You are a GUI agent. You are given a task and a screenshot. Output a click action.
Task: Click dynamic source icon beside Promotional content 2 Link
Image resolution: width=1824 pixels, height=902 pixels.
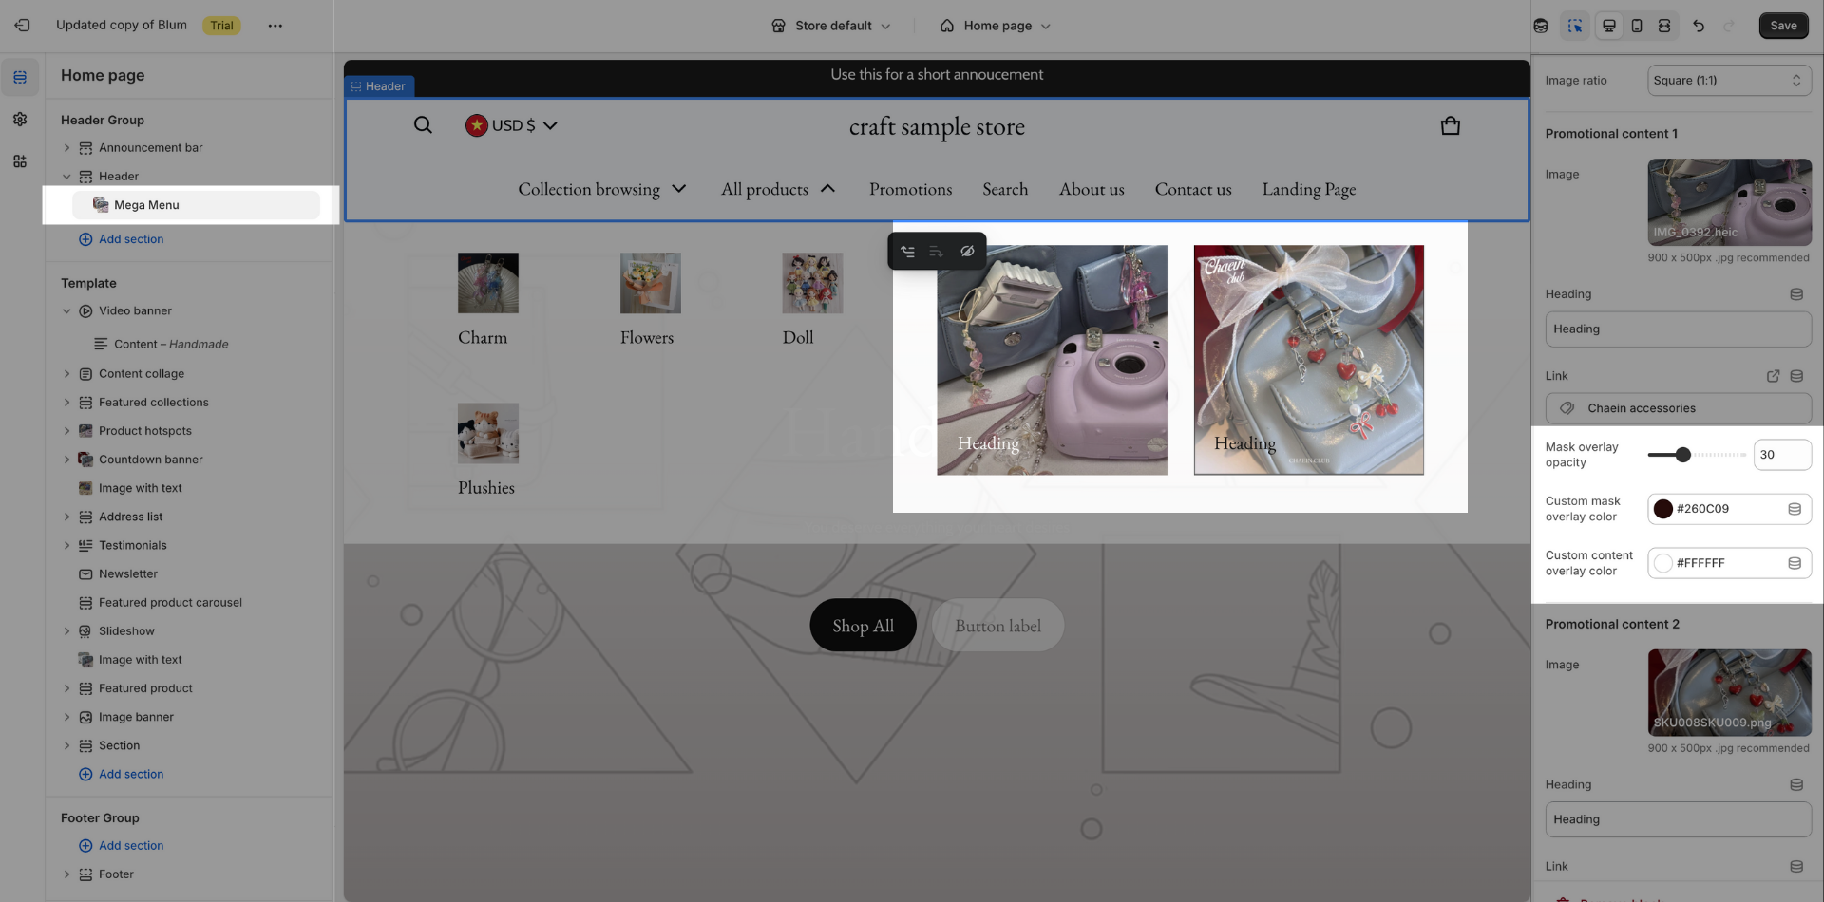point(1796,867)
